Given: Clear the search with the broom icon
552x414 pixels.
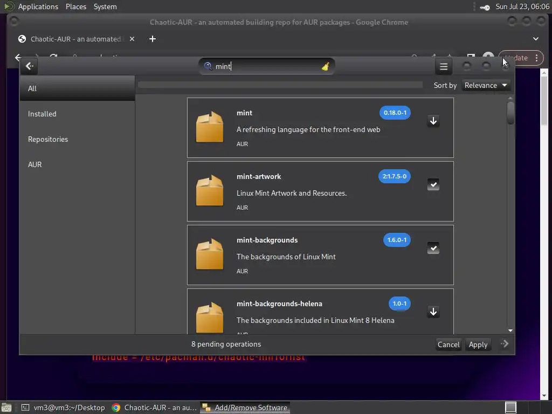Looking at the screenshot, I should (x=325, y=66).
